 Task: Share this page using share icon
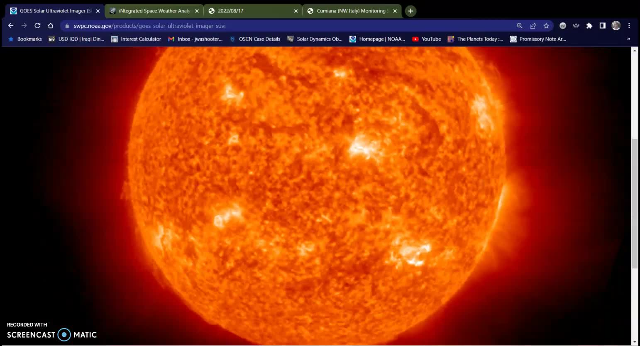(x=533, y=26)
